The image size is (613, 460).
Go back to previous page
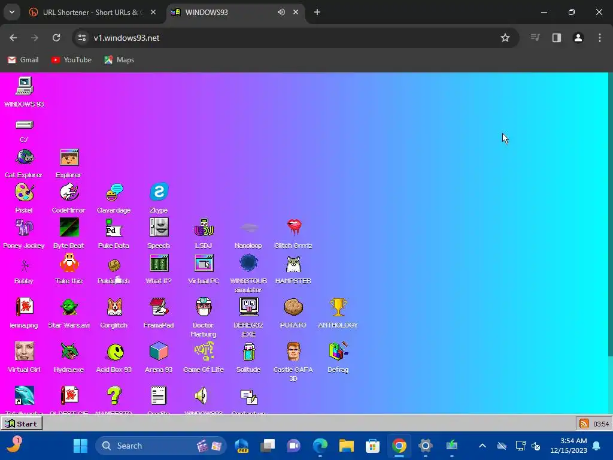pyautogui.click(x=13, y=38)
